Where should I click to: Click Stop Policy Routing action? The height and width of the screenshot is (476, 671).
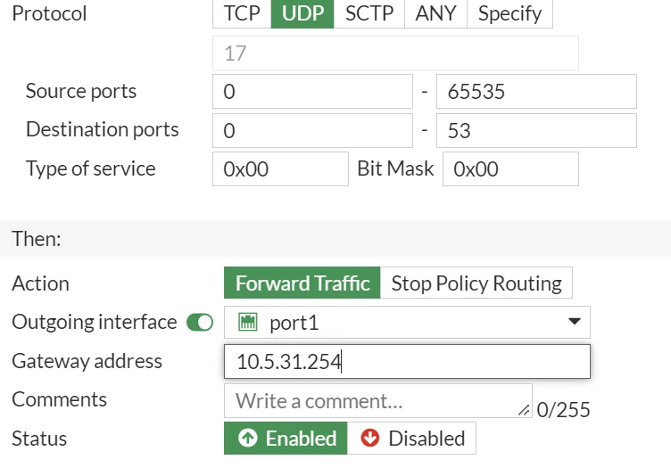(x=476, y=283)
